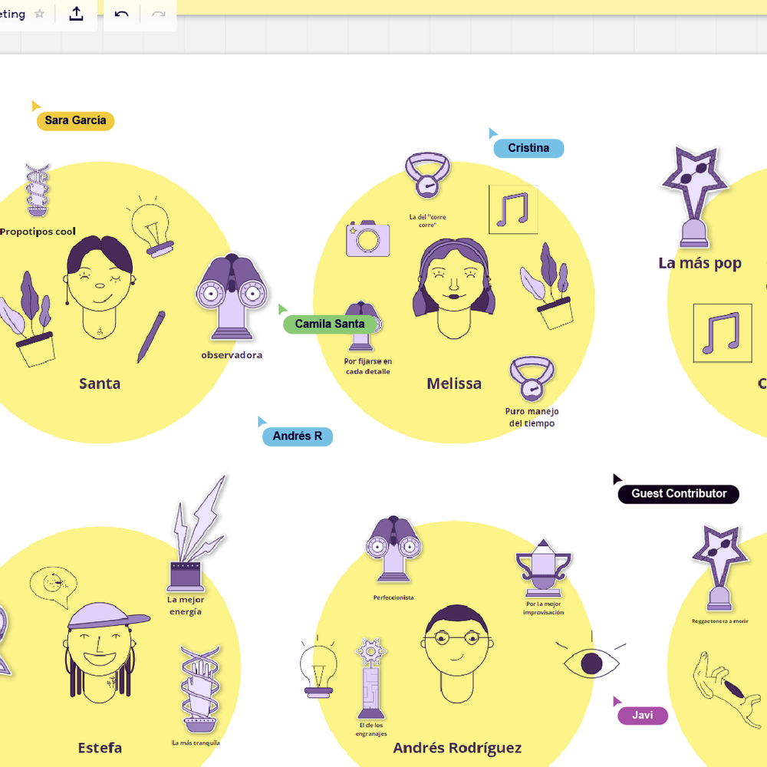Viewport: 767px width, 767px height.
Task: Select the La del corre corre caption
Action: (427, 221)
